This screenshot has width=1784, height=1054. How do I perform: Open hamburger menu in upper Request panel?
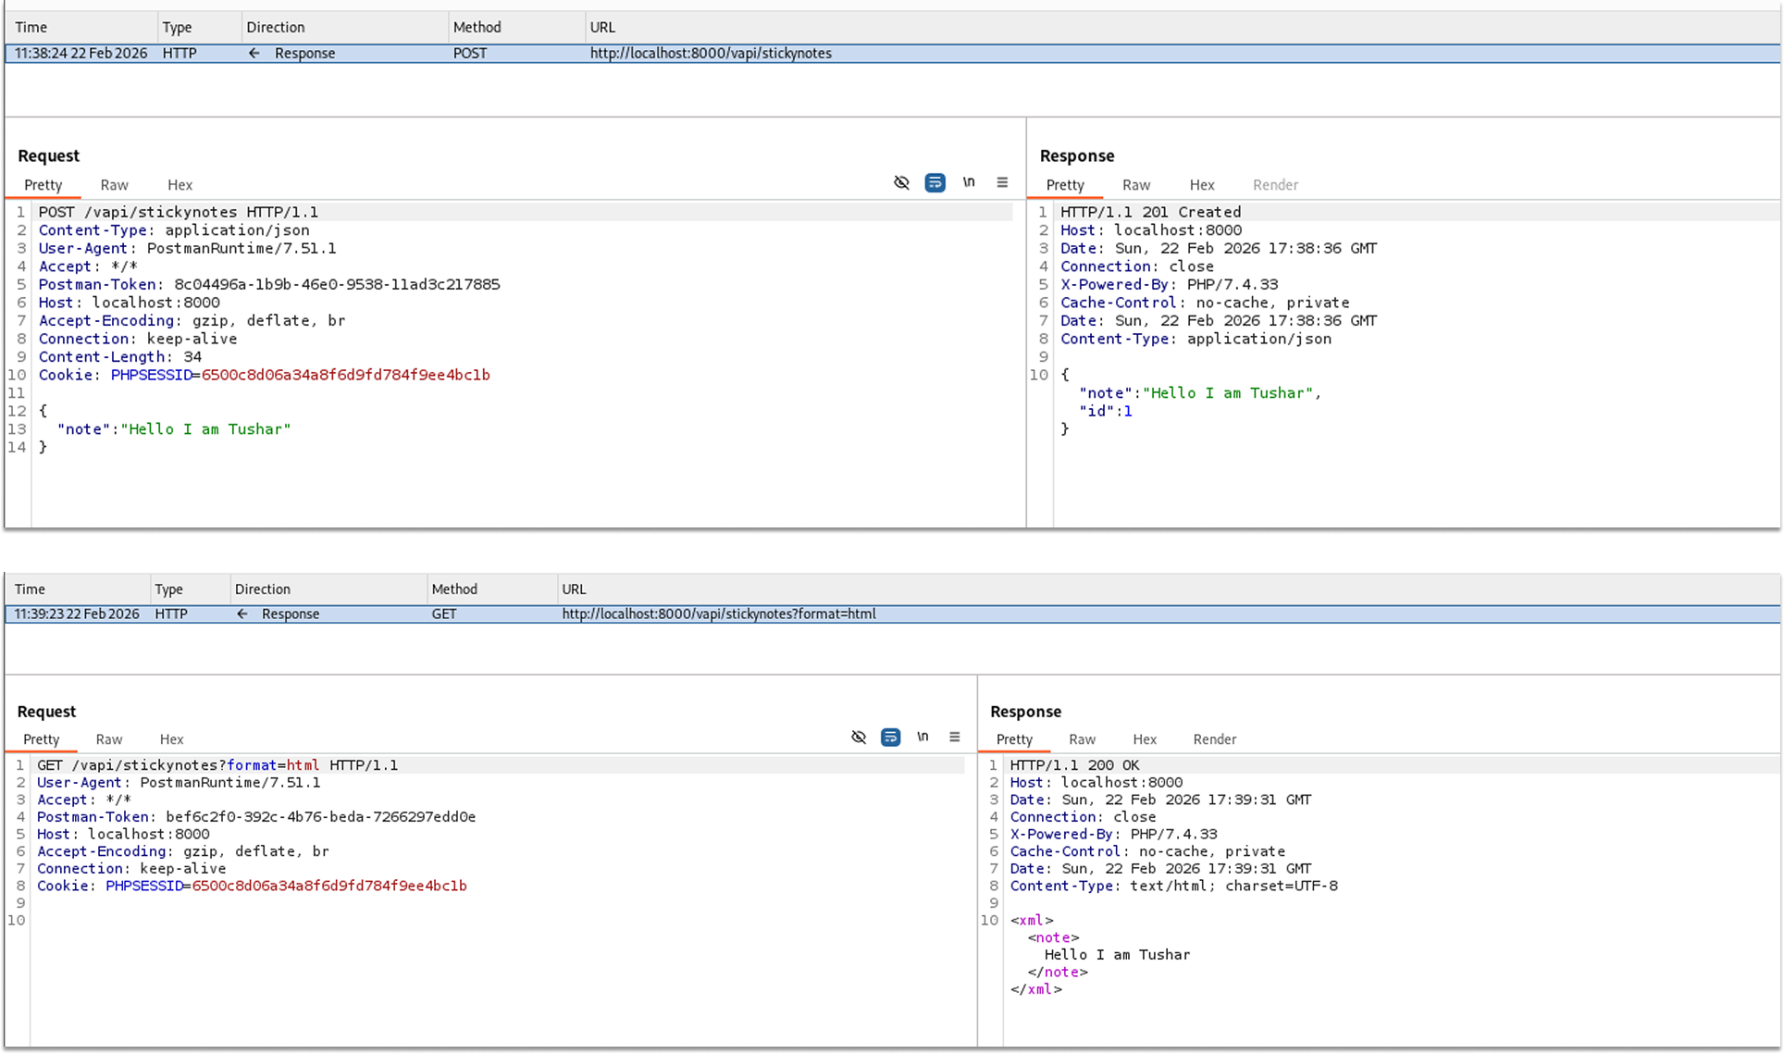1002,182
